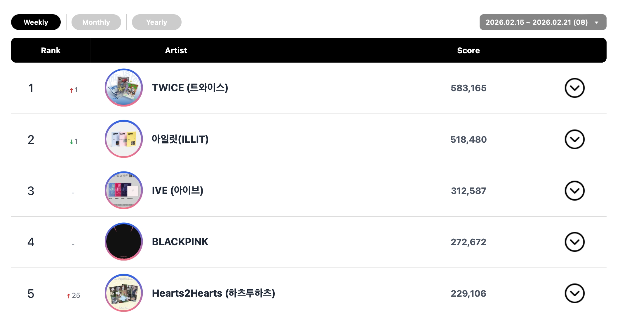Open the 아일릿(ILLIT) artist name
The image size is (620, 324).
(180, 139)
